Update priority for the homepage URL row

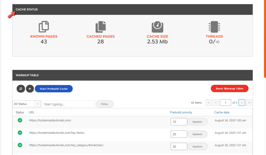(x=197, y=122)
